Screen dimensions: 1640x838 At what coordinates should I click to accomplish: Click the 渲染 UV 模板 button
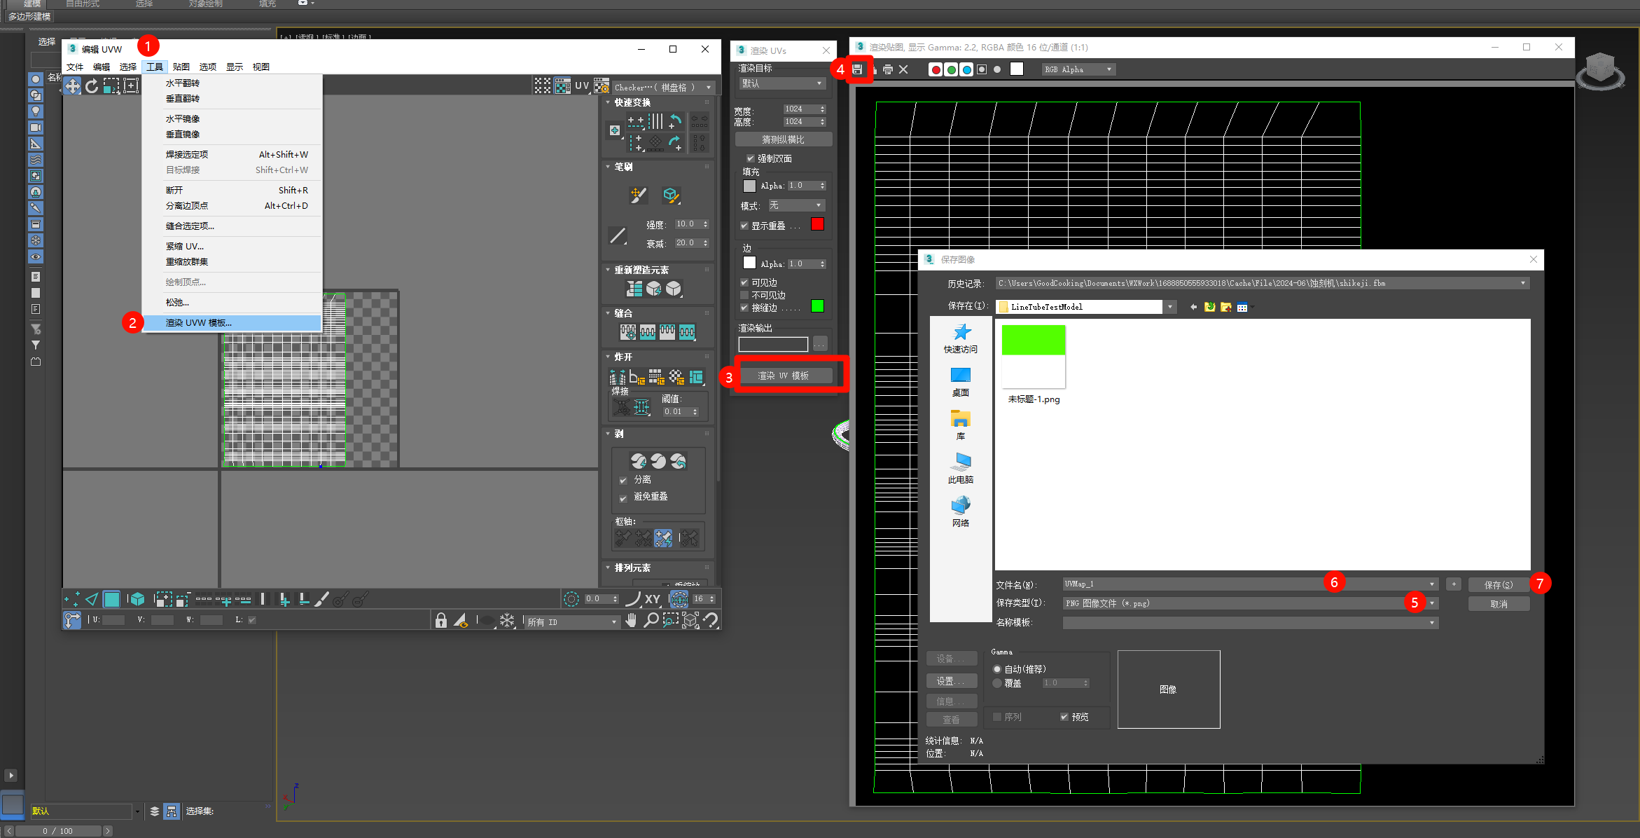784,376
